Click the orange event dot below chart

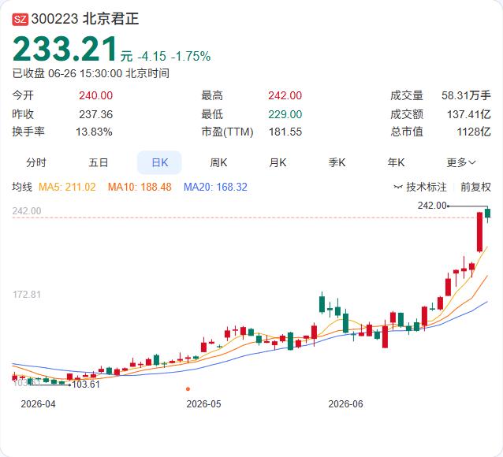188,389
